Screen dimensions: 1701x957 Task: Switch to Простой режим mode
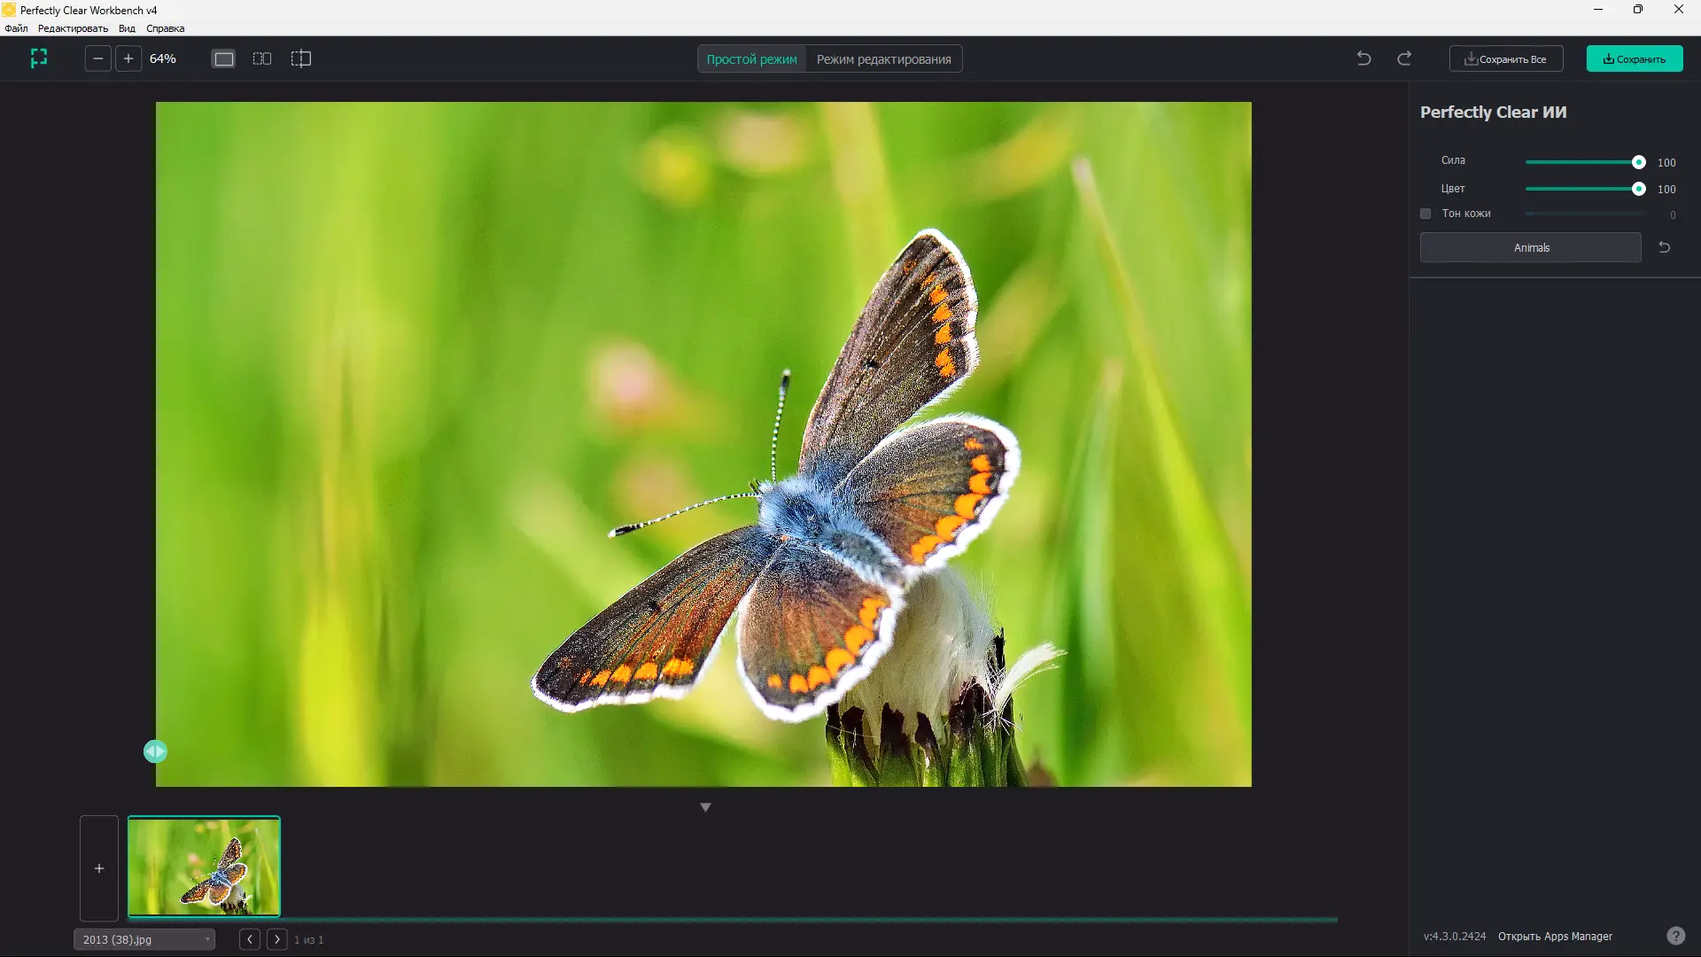pos(751,59)
